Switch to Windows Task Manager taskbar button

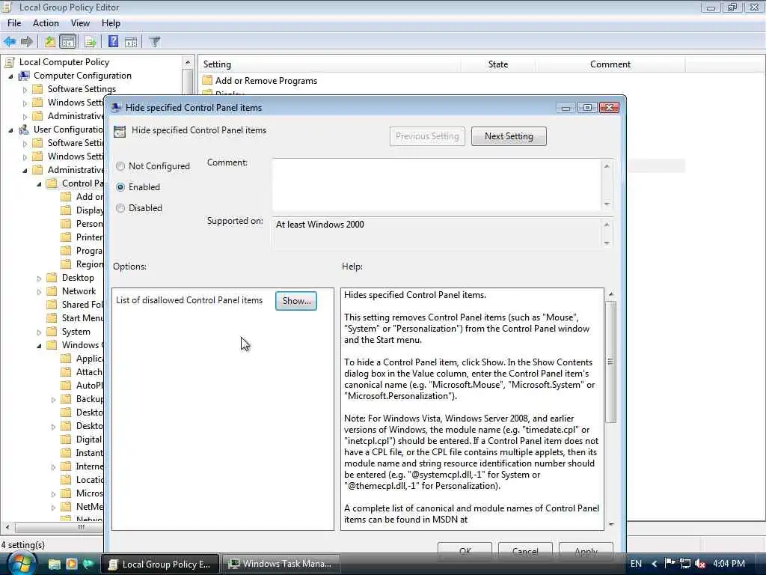[281, 565]
